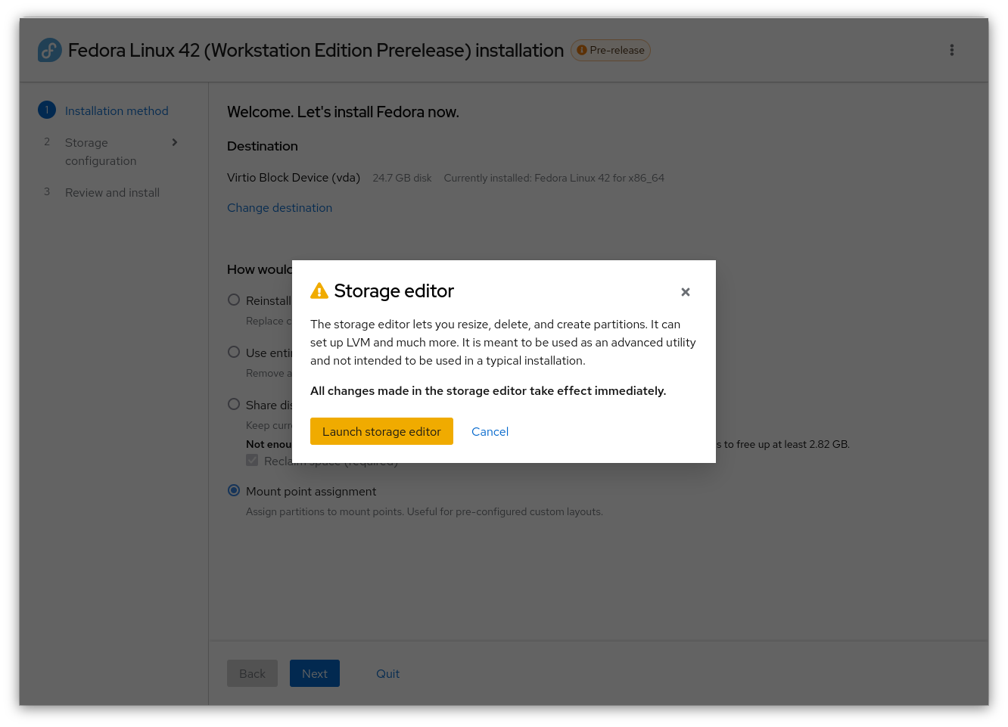Go to Installation method step
This screenshot has height=727, width=1008.
point(117,110)
